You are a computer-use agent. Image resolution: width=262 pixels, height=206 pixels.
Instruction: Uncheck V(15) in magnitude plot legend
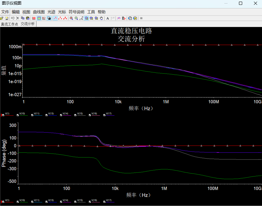tap(75, 115)
